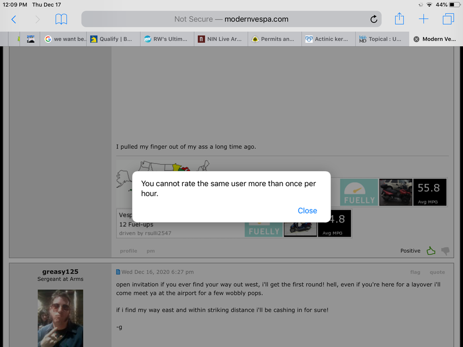Close the Modern Vespa tab
The height and width of the screenshot is (347, 463).
pos(416,39)
